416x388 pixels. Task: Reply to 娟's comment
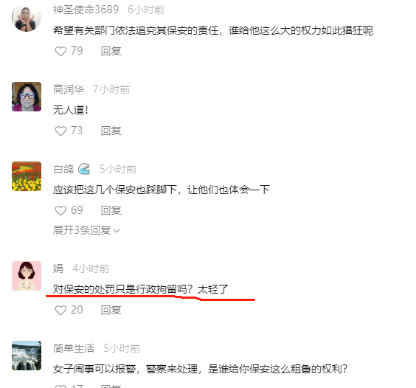pos(111,311)
